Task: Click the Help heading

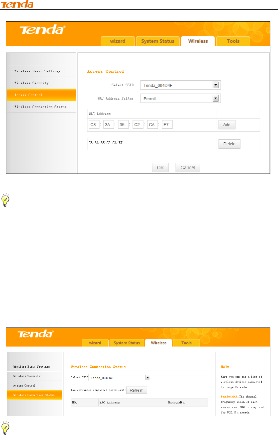Action: [x=225, y=367]
